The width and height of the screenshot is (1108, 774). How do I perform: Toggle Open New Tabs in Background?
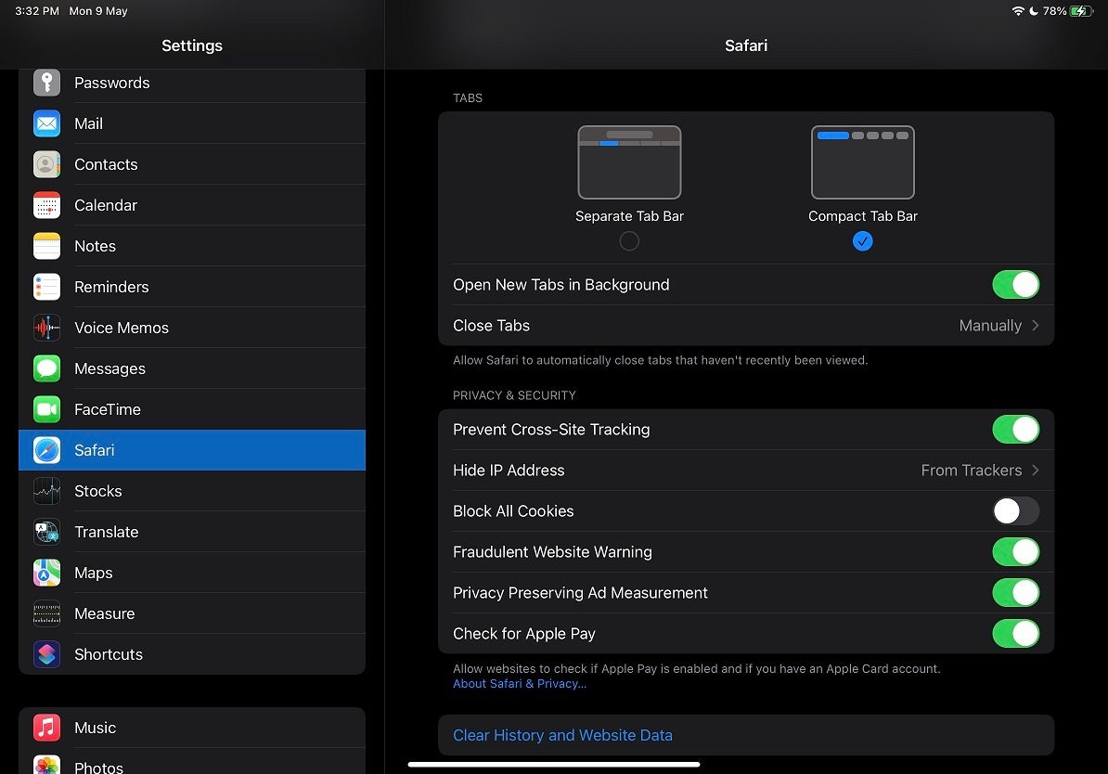[1015, 285]
